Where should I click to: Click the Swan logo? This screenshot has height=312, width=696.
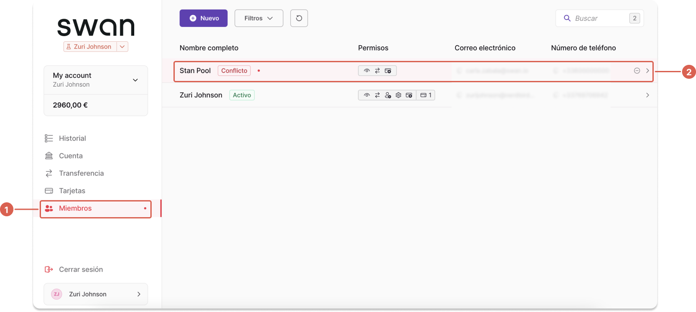click(x=96, y=27)
